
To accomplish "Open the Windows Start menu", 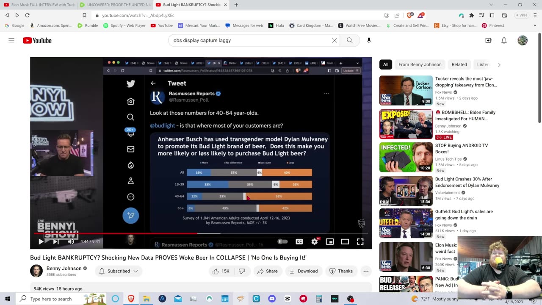I will [x=7, y=299].
